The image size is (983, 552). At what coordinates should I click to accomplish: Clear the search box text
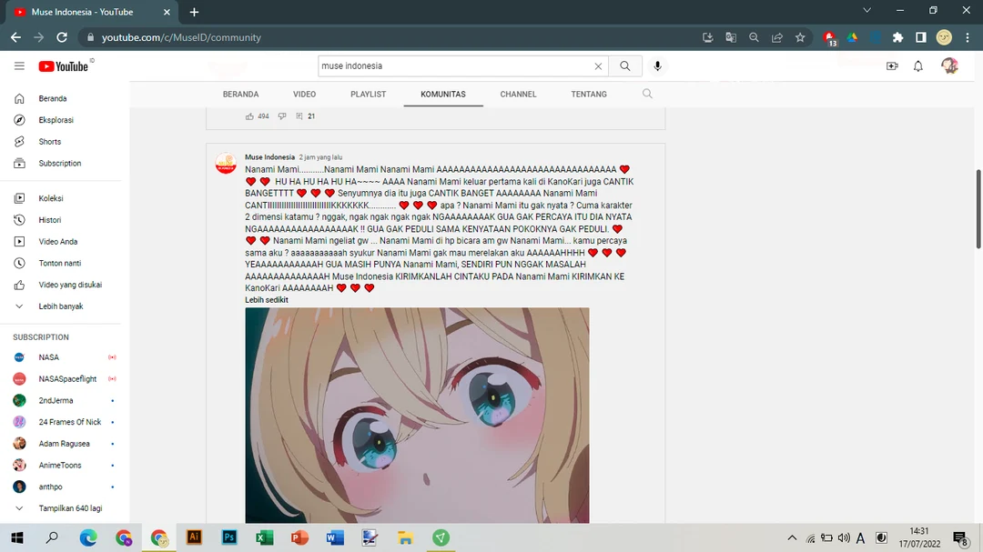(x=598, y=66)
